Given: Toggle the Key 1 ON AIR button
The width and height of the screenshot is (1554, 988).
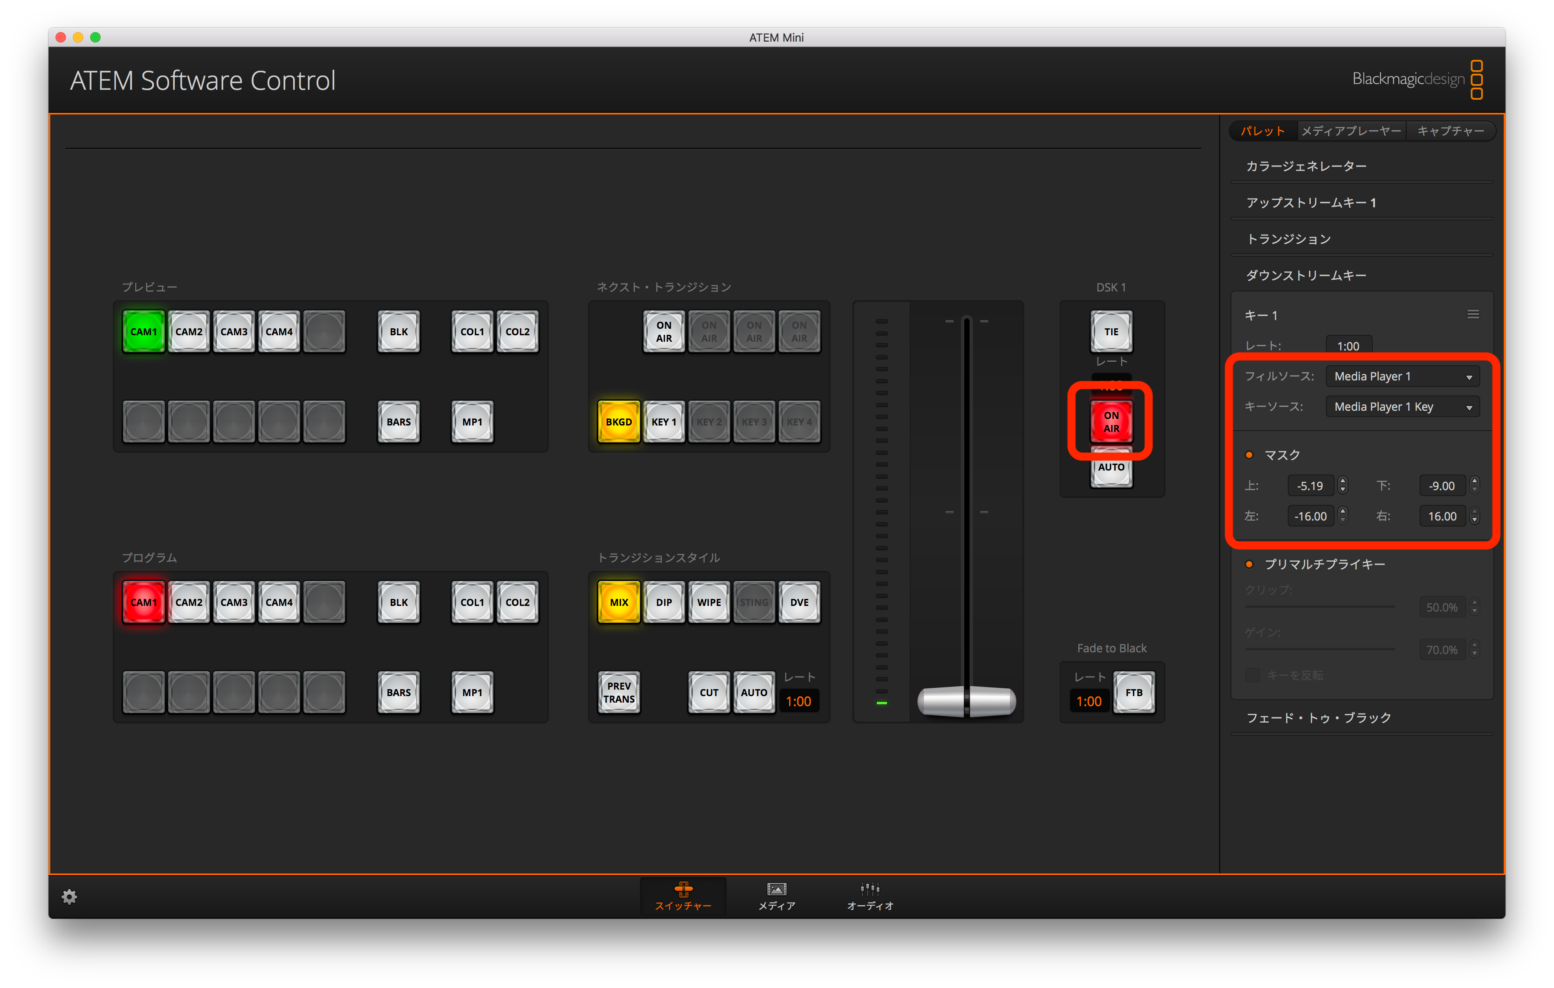Looking at the screenshot, I should (663, 332).
